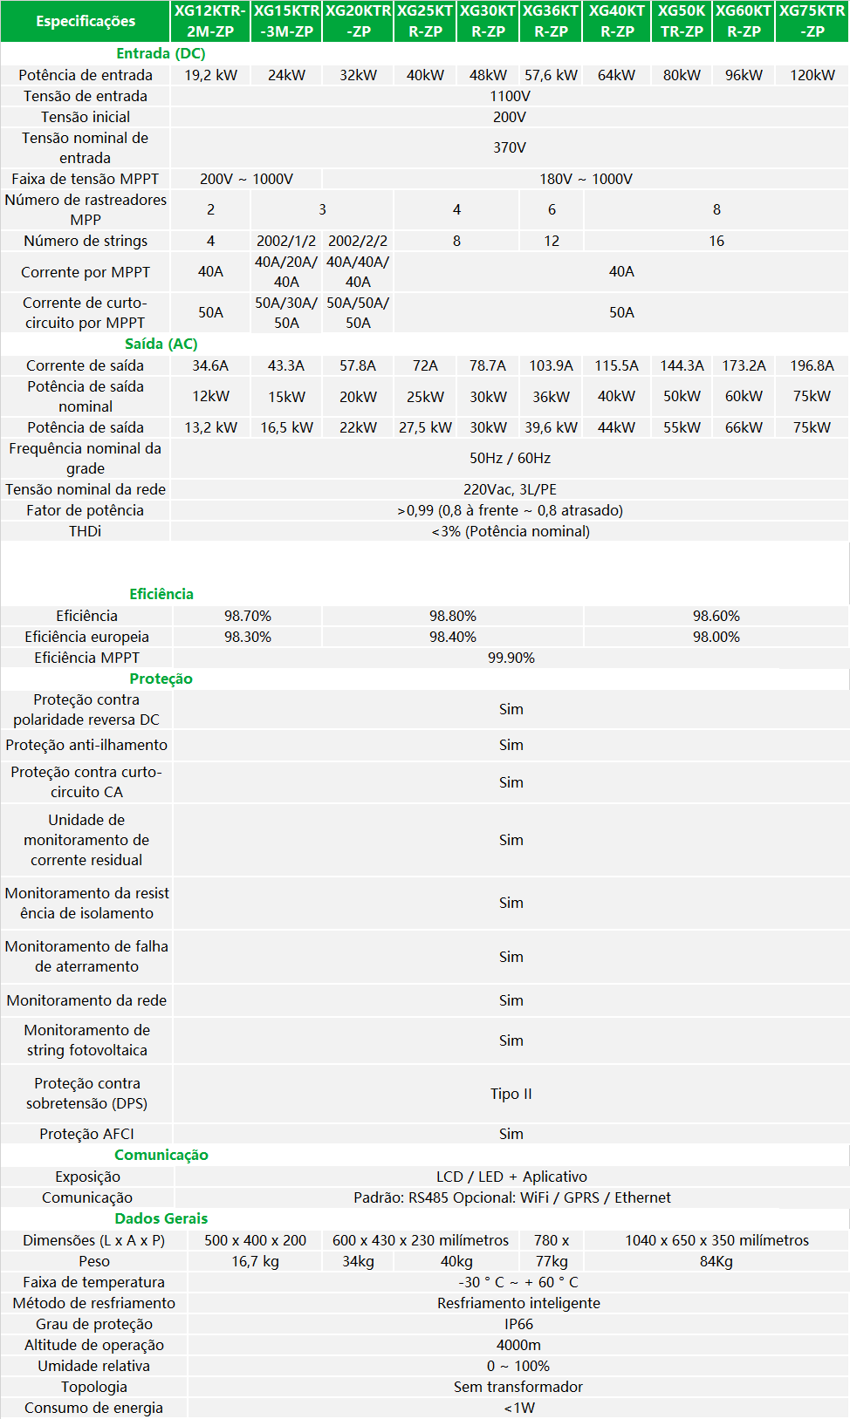Click the -30 °C ~ +60 °C temperature value

[x=518, y=1282]
